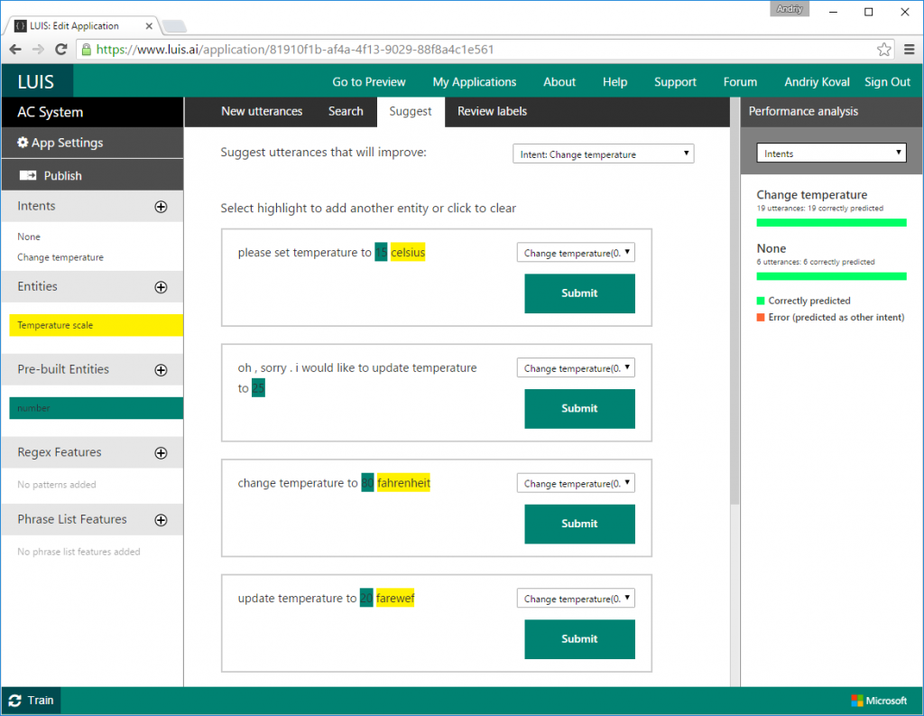The image size is (924, 716).
Task: Click the browser address bar
Action: [451, 50]
